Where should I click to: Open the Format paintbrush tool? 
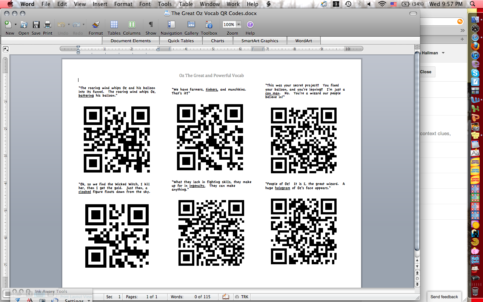(x=95, y=24)
